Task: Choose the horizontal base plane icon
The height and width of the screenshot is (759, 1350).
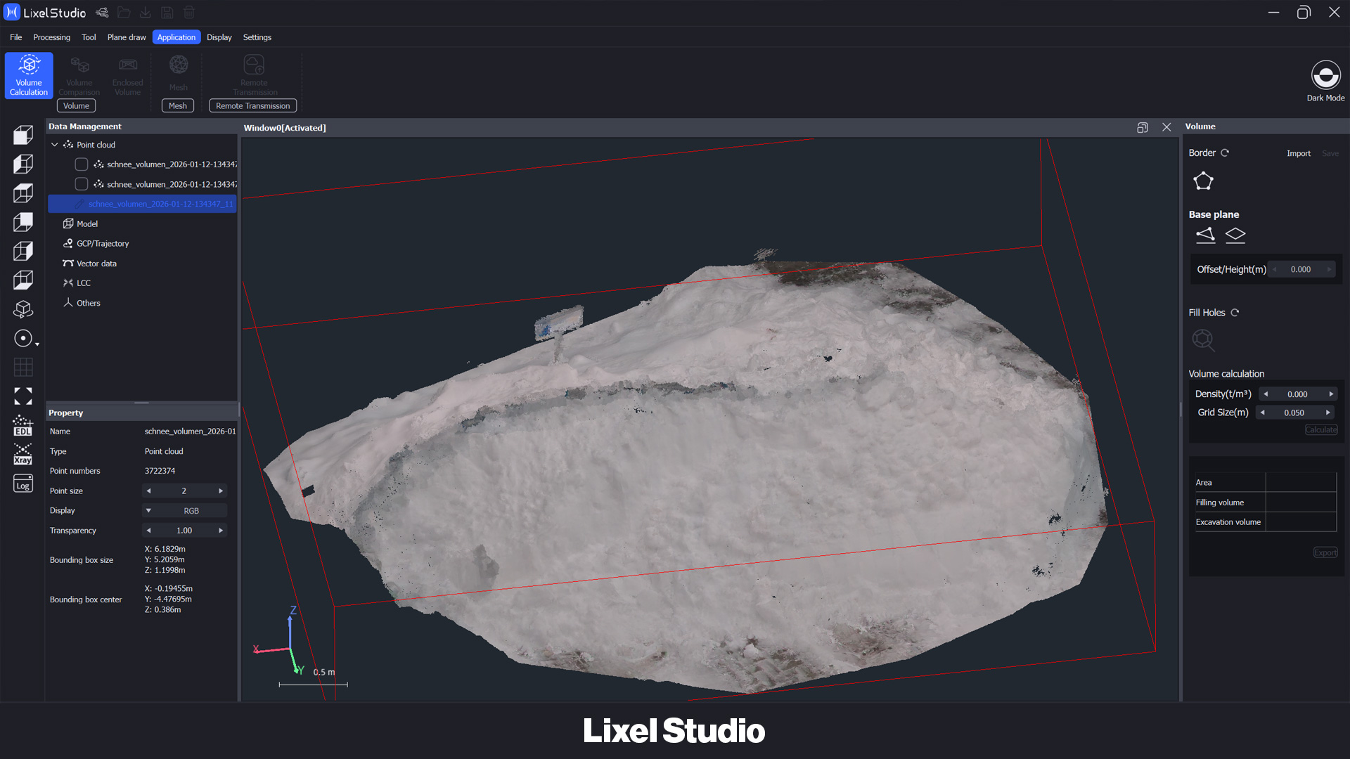Action: click(1235, 235)
